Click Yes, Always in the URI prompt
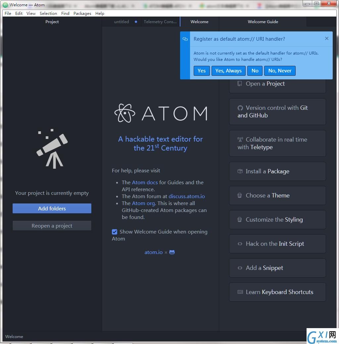This screenshot has height=344, width=339. (x=228, y=71)
